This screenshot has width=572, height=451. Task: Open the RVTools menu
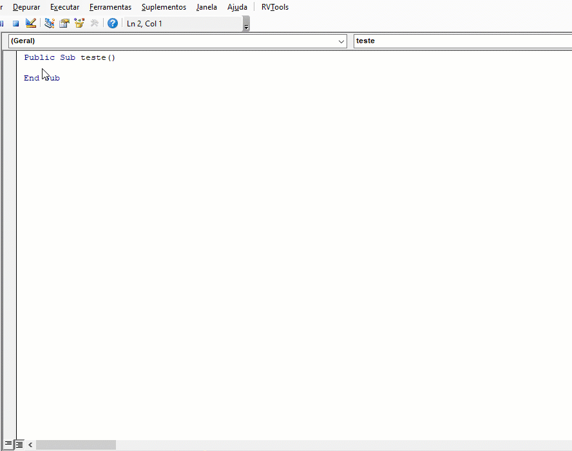pos(274,7)
